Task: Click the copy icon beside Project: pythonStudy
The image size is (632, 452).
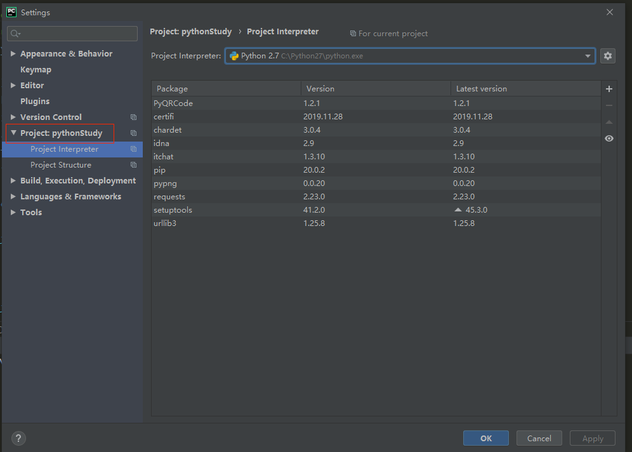Action: 133,133
